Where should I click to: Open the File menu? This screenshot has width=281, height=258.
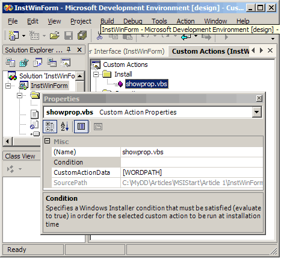[x=13, y=21]
